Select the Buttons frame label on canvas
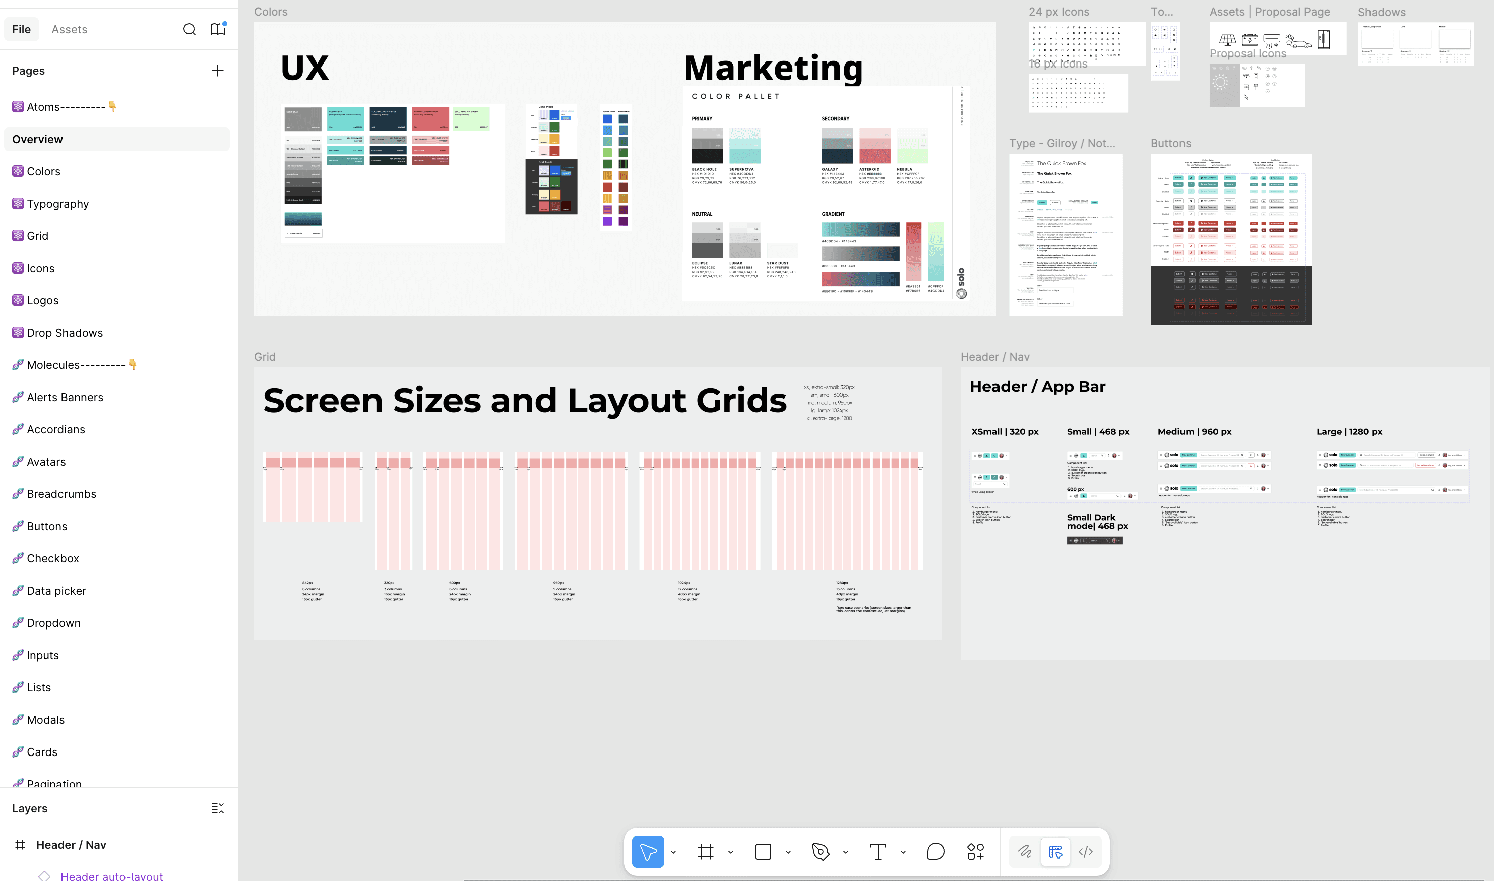The image size is (1494, 881). [x=1170, y=143]
